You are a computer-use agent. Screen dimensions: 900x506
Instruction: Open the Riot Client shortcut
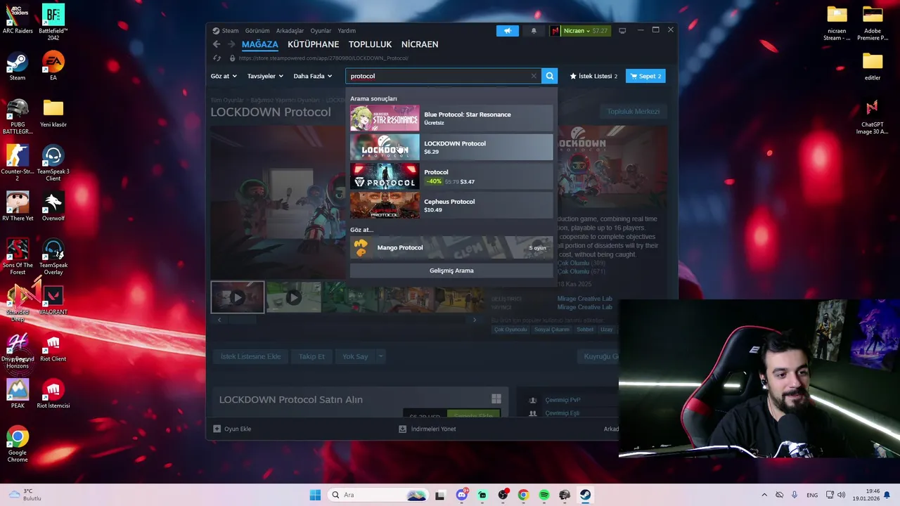click(x=53, y=346)
